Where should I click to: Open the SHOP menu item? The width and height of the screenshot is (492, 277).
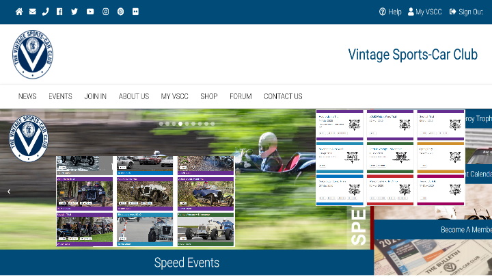(209, 96)
